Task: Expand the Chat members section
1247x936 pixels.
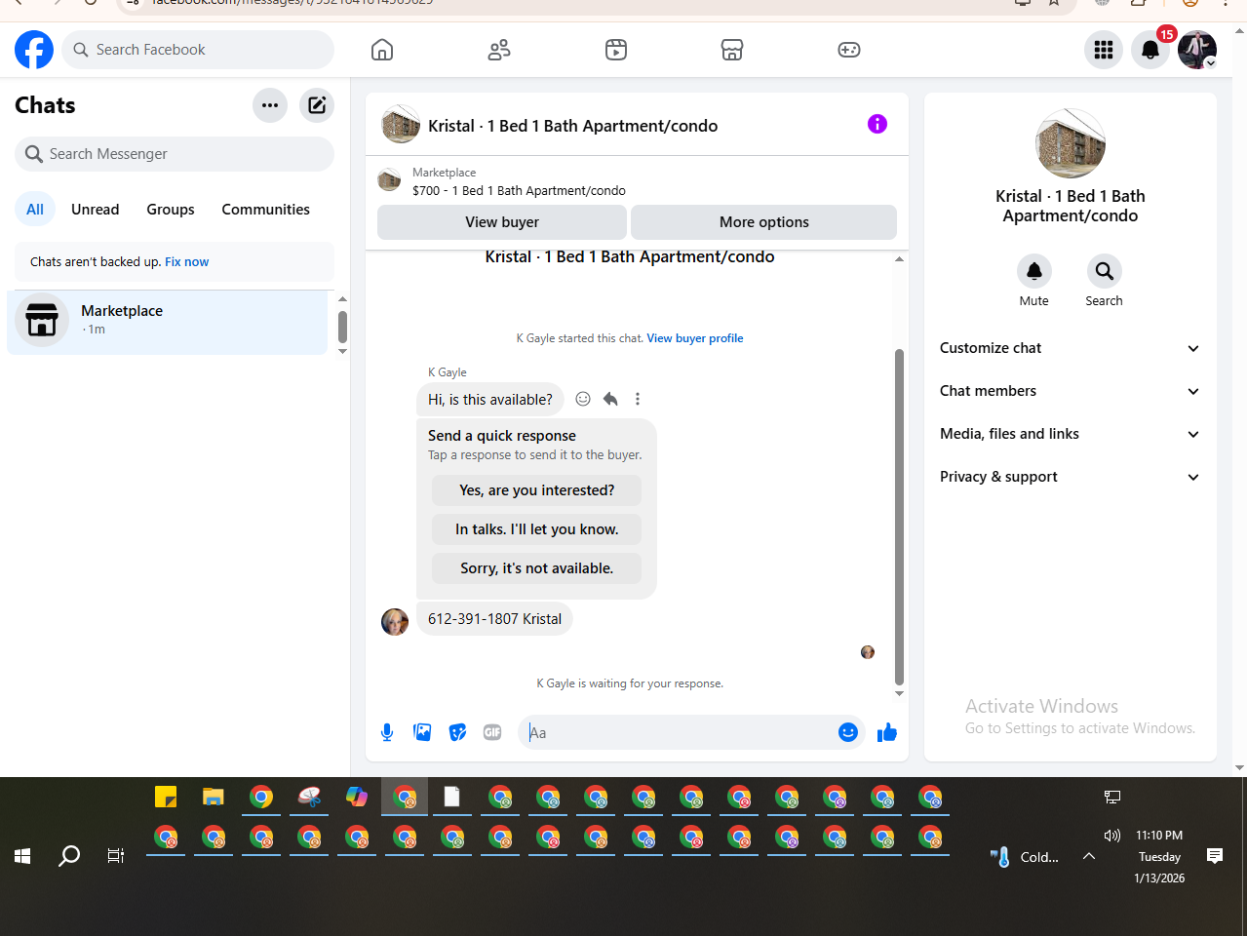Action: pos(1071,391)
